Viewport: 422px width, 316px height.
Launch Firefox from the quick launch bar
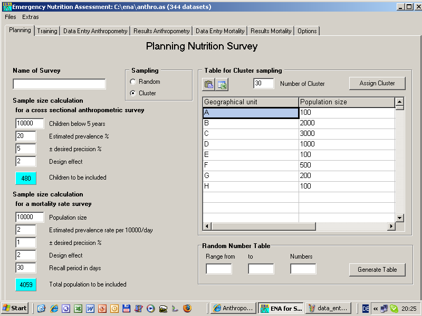coord(187,309)
